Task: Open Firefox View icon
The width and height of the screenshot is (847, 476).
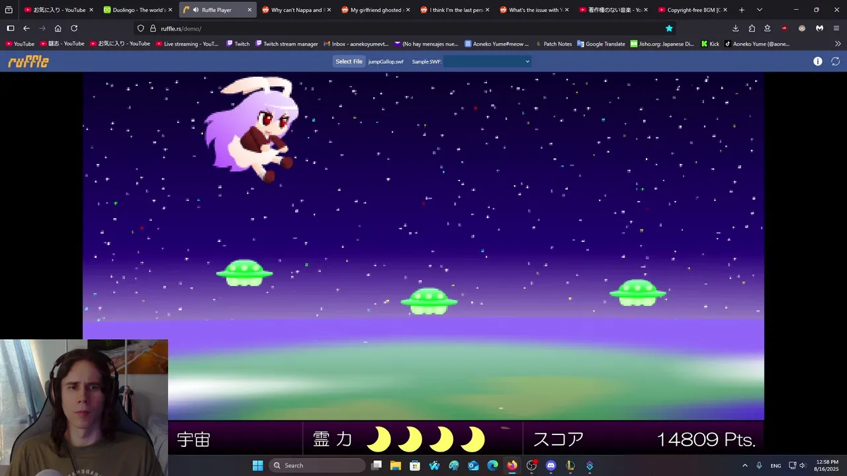Action: click(9, 10)
